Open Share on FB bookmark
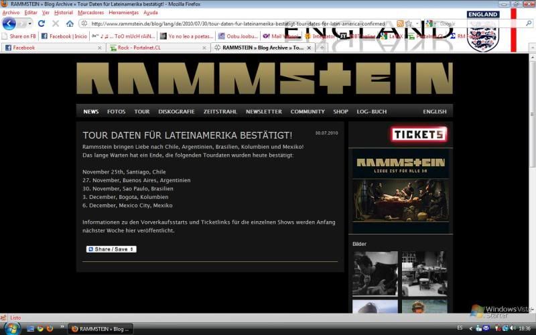536x335 pixels. (19, 36)
